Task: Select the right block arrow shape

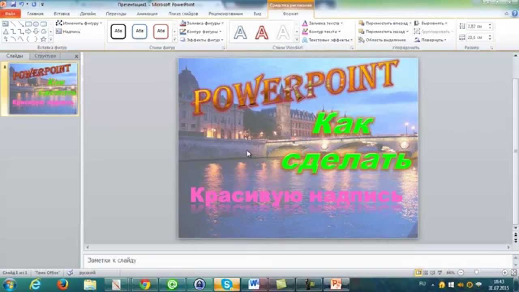Action: pyautogui.click(x=28, y=32)
